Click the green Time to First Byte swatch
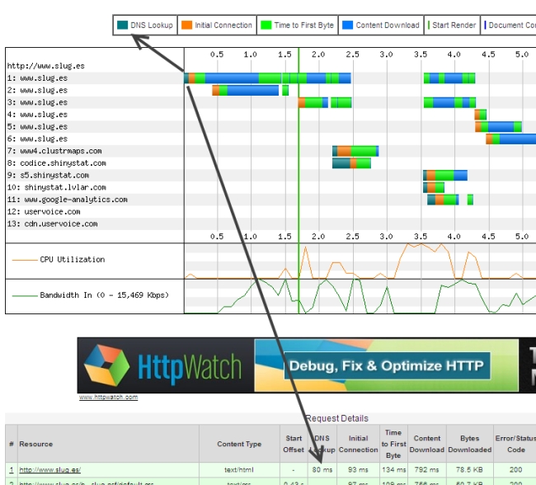 tap(266, 26)
